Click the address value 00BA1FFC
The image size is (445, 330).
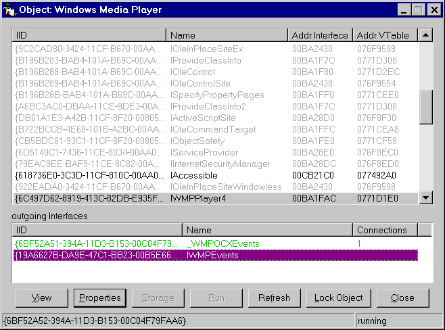(x=314, y=129)
